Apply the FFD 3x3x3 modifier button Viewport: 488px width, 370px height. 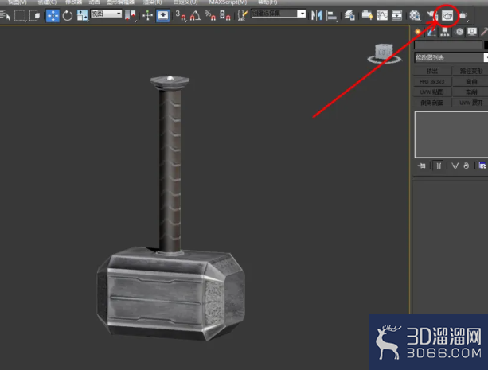click(432, 81)
